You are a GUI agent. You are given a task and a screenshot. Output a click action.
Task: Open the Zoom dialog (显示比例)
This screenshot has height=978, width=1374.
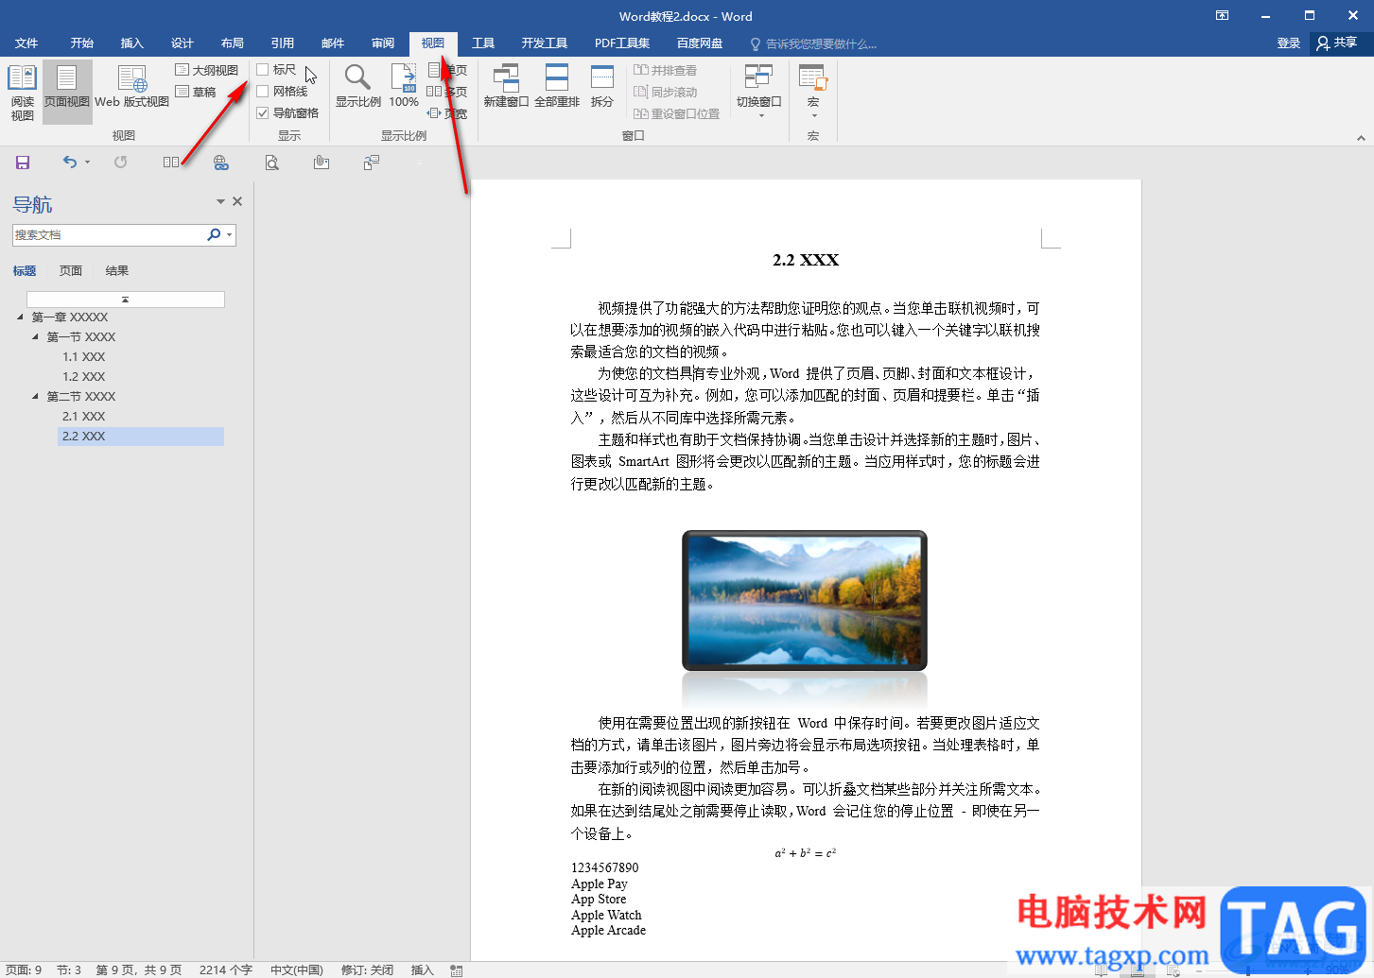point(358,86)
